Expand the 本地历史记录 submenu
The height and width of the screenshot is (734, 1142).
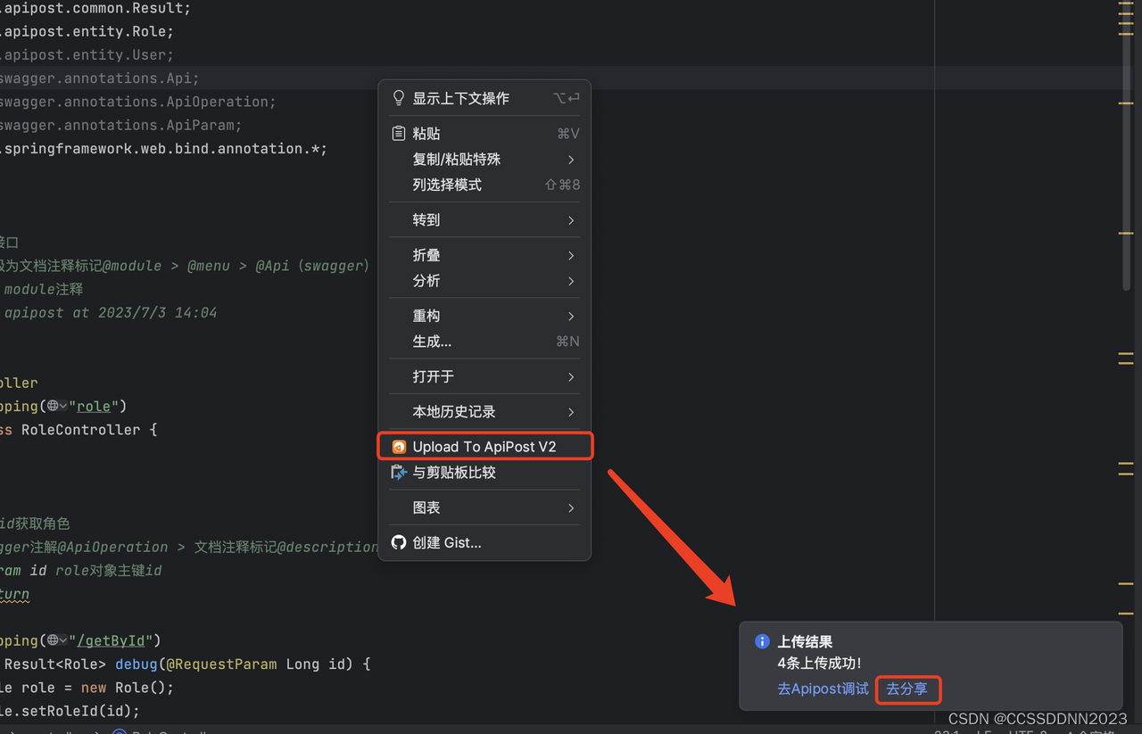[x=484, y=412]
